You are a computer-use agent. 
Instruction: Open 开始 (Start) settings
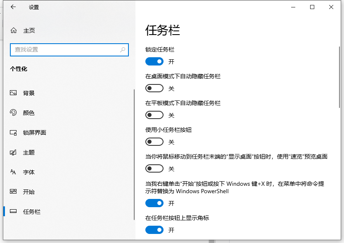(13, 192)
